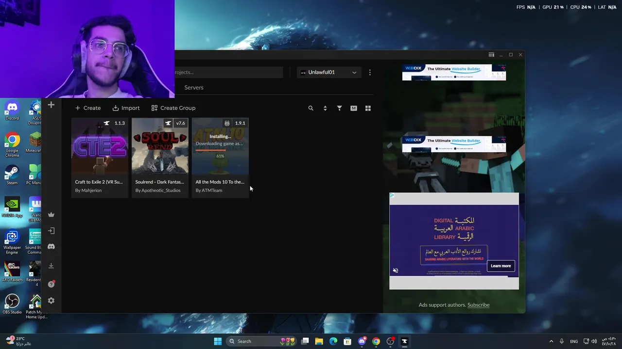Click the ATM10 install progress bar
622x349 pixels.
[x=220, y=150]
